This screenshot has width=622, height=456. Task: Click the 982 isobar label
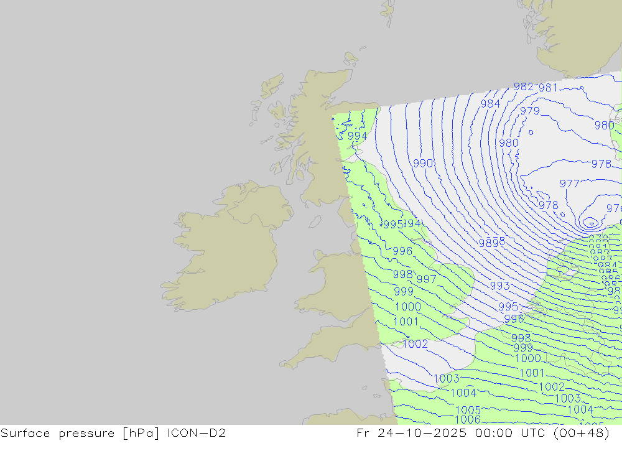[523, 86]
